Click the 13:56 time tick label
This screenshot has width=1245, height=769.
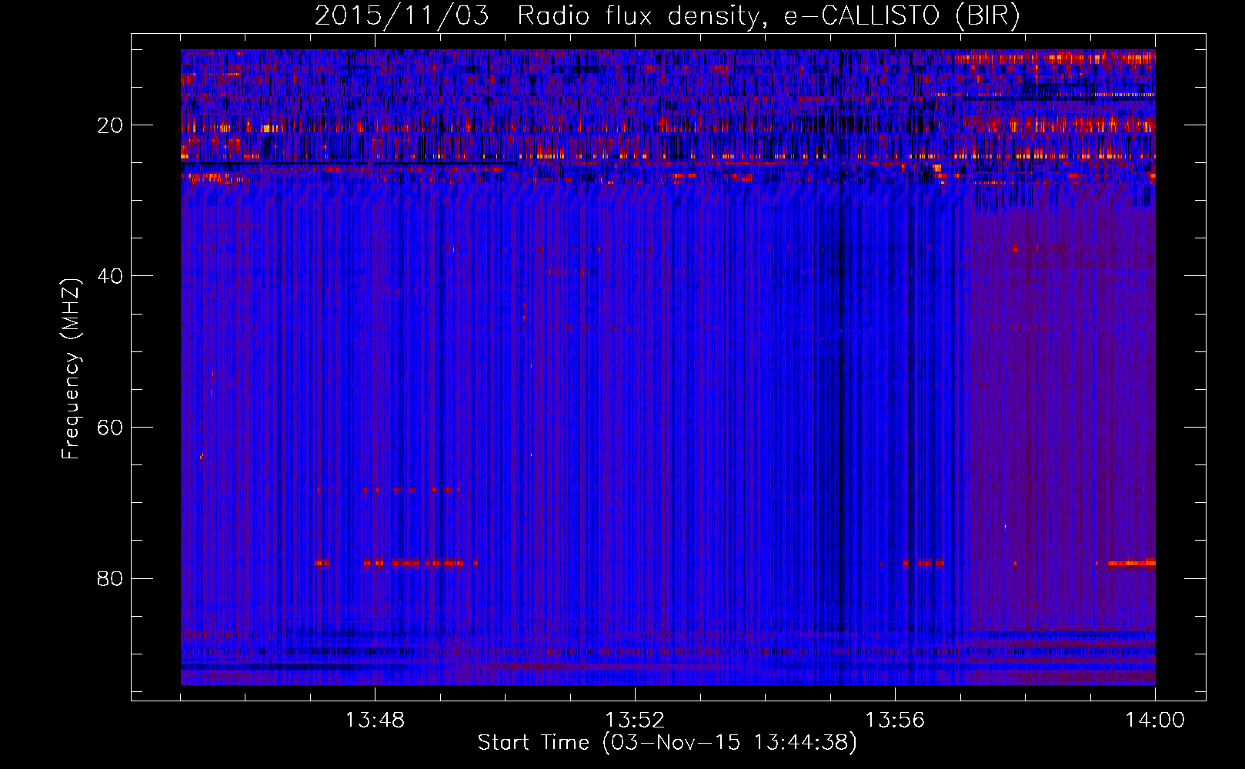(895, 721)
